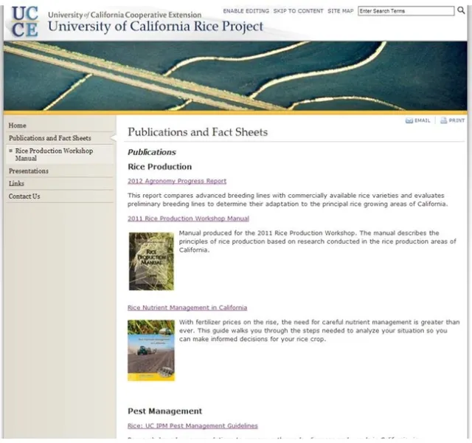The width and height of the screenshot is (472, 443).
Task: Click the UCCE logo
Action: click(x=23, y=21)
